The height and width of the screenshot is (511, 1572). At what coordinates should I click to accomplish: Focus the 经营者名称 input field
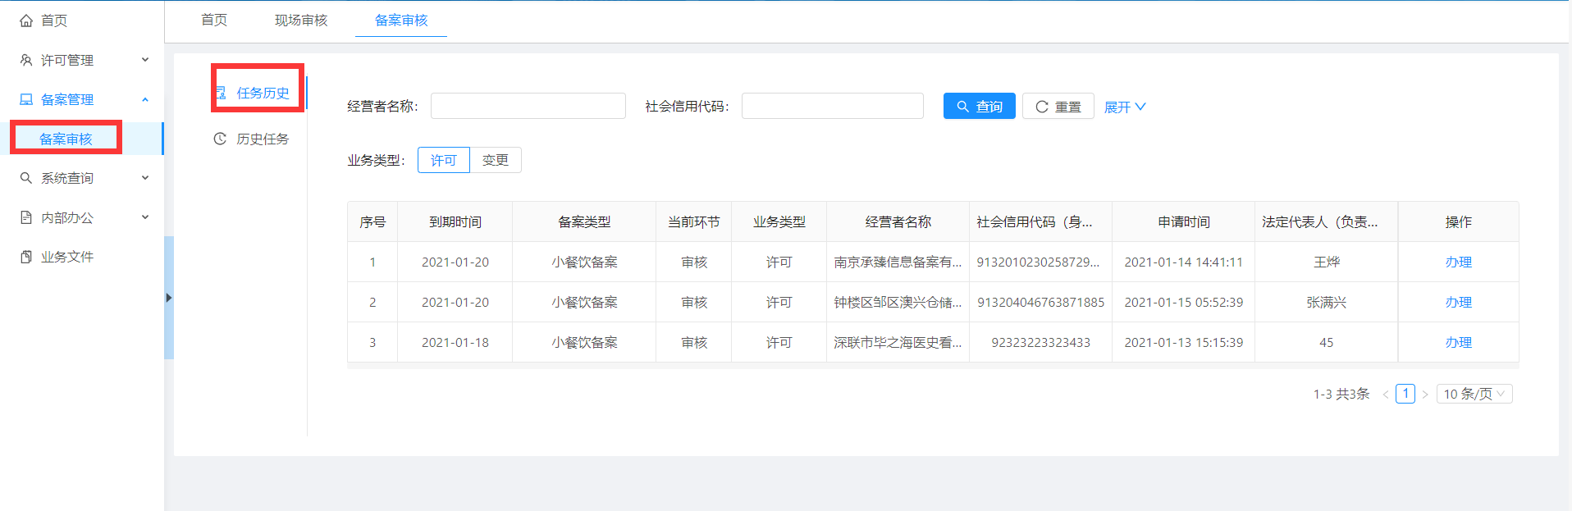point(528,106)
